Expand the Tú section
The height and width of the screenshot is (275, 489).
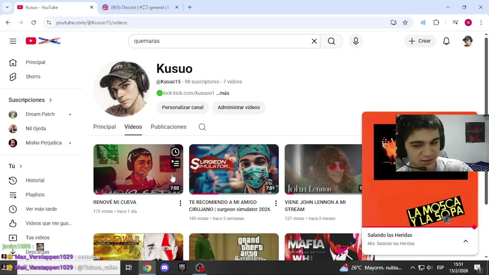coord(15,166)
